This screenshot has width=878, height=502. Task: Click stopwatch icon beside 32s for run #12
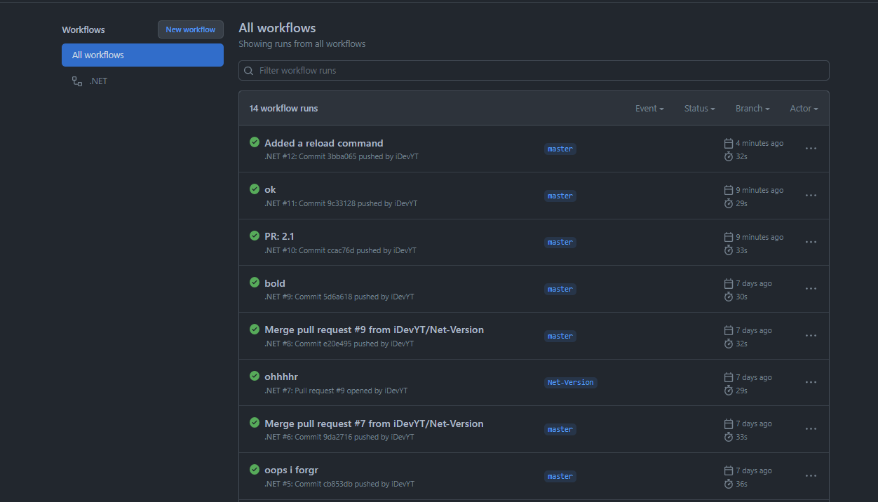(729, 156)
